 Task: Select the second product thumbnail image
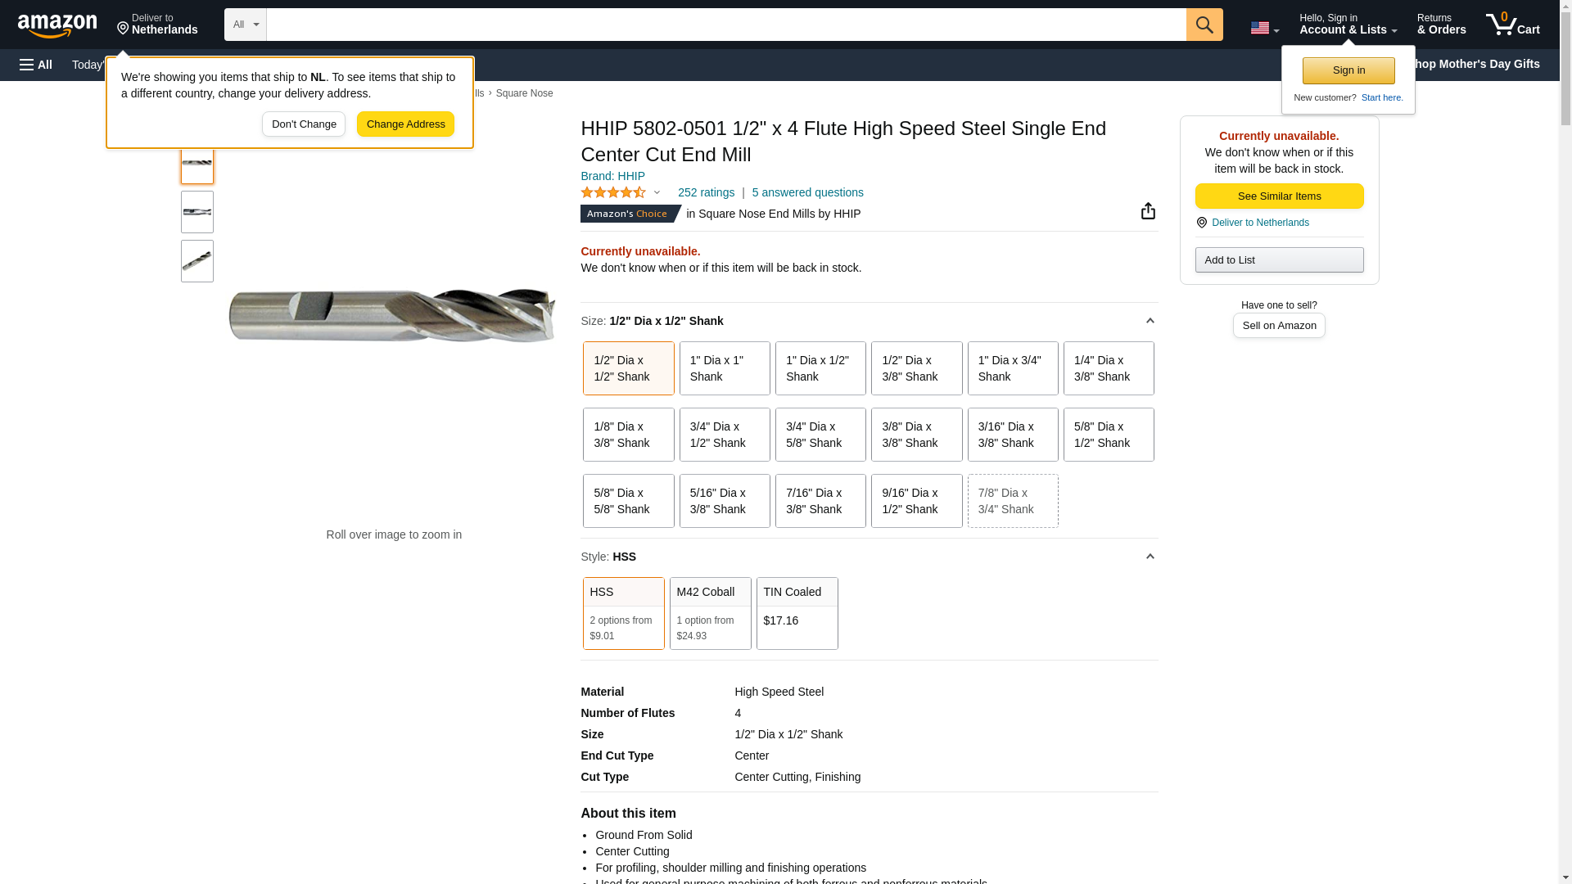pyautogui.click(x=197, y=212)
